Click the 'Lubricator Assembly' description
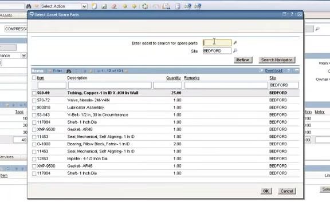This screenshot has height=206, width=330. 86,108
